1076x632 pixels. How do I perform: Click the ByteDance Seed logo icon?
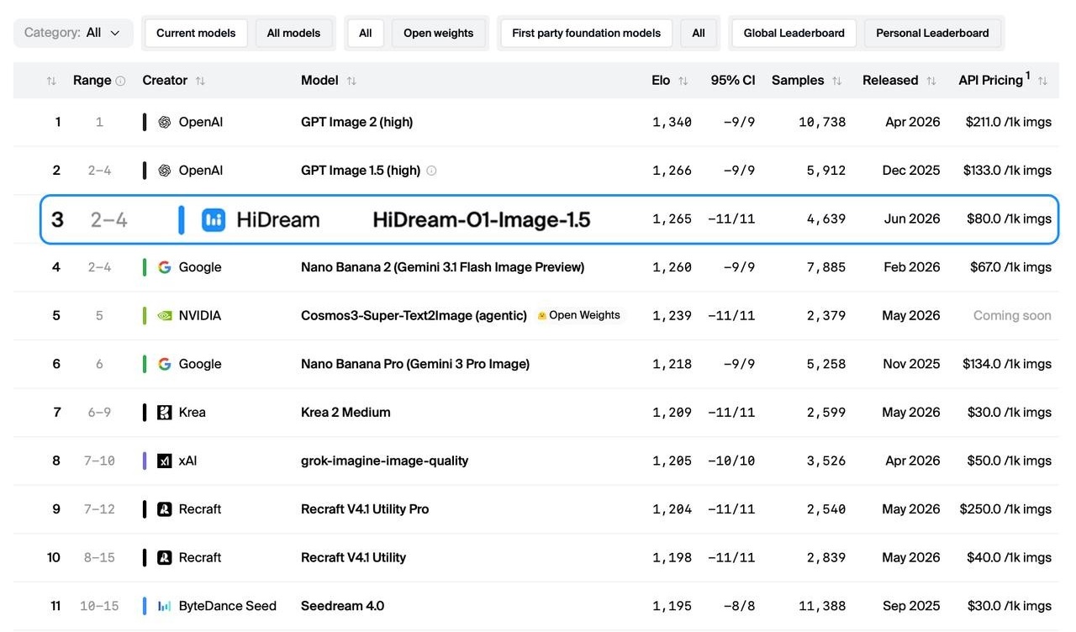click(165, 606)
